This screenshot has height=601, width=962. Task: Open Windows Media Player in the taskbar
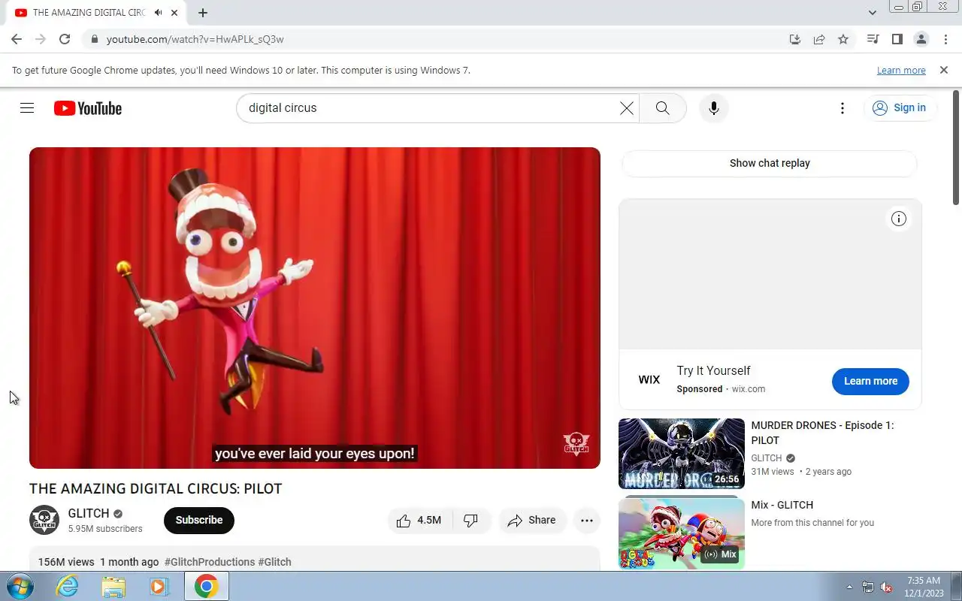(159, 586)
